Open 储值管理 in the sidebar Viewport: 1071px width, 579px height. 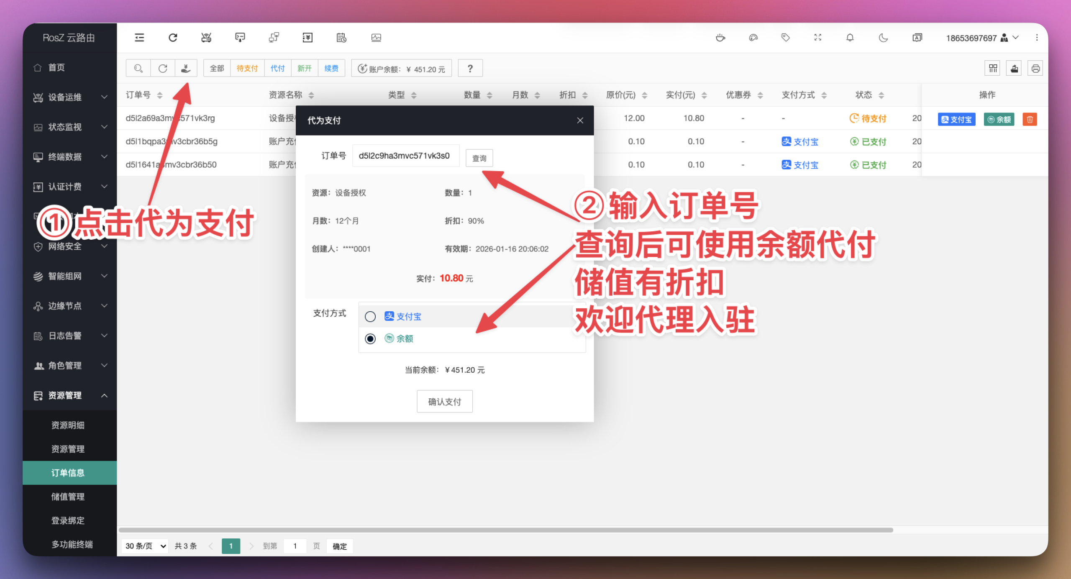click(68, 497)
